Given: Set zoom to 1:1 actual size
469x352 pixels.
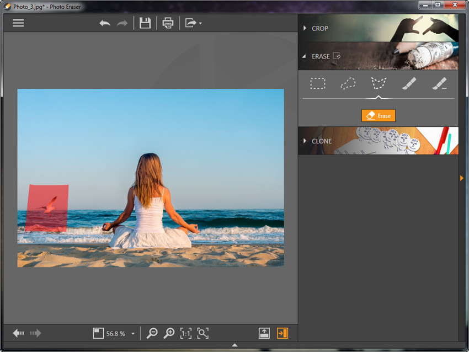Looking at the screenshot, I should [186, 333].
